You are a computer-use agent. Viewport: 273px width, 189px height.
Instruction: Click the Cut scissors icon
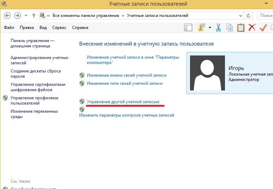click(x=218, y=28)
